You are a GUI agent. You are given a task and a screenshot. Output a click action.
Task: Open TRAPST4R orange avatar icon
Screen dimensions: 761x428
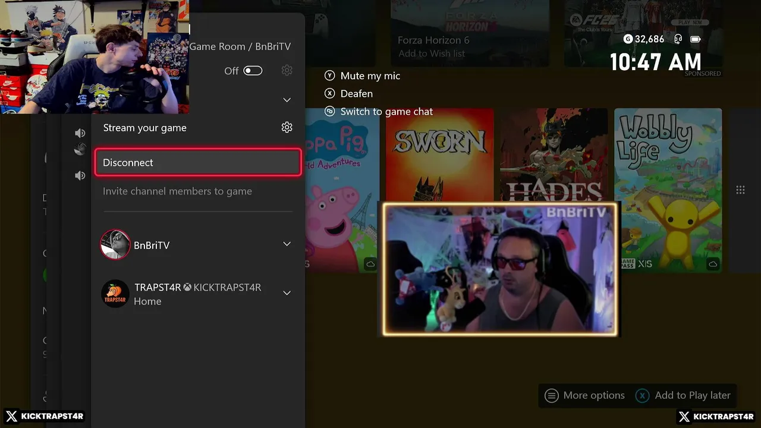115,294
